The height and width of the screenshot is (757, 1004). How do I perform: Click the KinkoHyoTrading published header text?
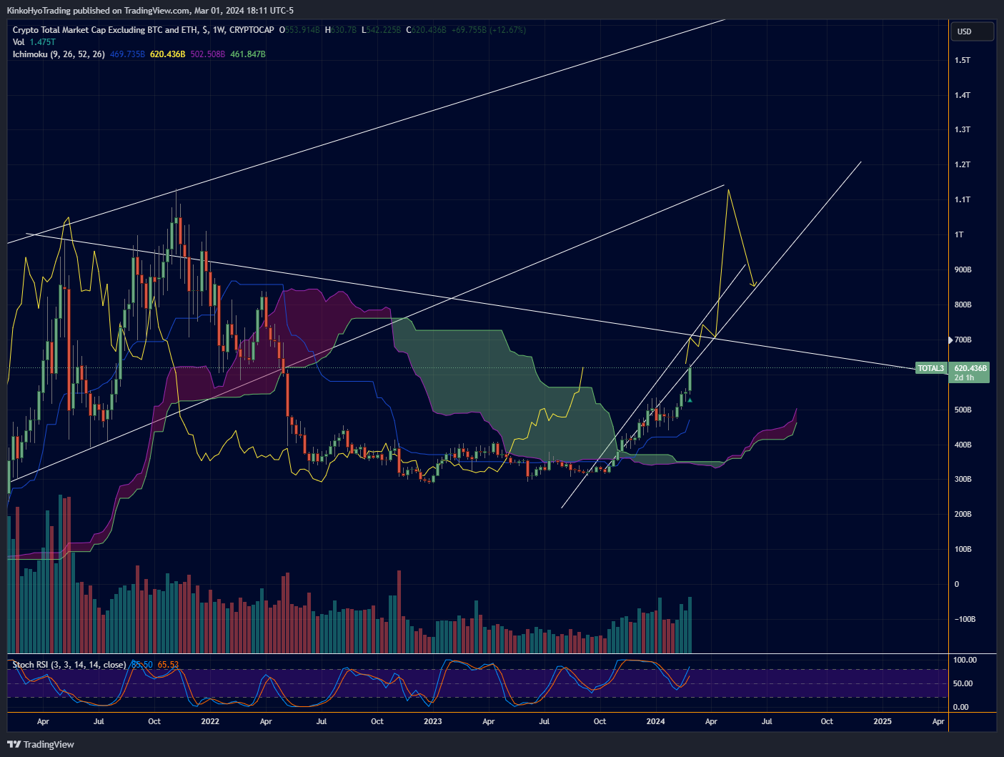pos(150,10)
